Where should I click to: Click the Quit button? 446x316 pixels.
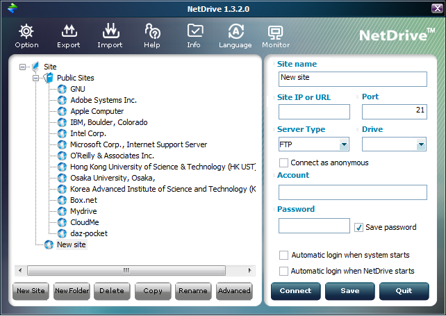click(404, 291)
